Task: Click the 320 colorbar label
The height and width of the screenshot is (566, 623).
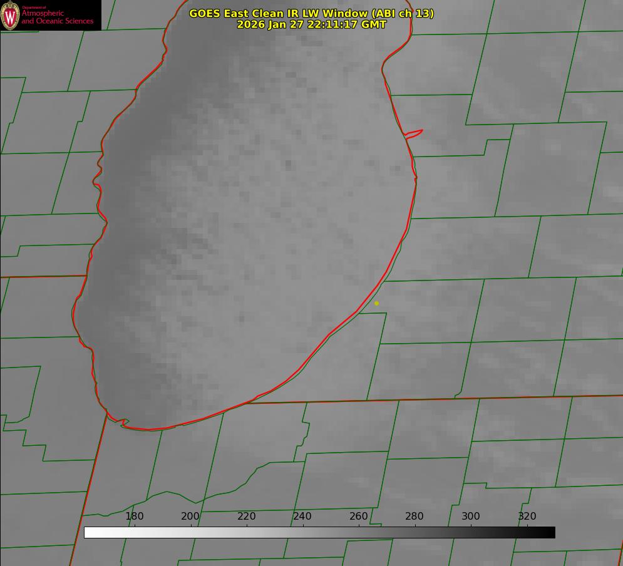Action: (527, 516)
